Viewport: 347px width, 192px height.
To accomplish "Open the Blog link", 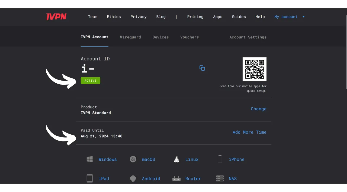I will point(161,17).
